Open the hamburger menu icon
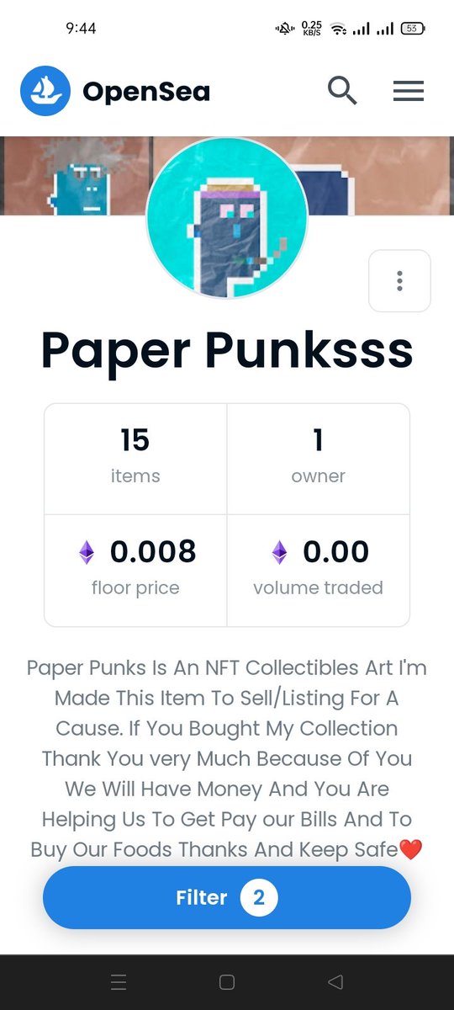The image size is (454, 1010). pyautogui.click(x=409, y=91)
